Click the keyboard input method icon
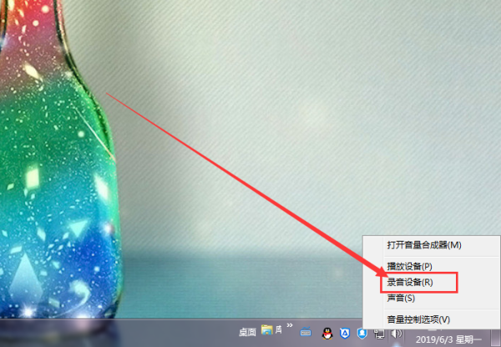Screen dimensions: 501x347 pyautogui.click(x=306, y=332)
